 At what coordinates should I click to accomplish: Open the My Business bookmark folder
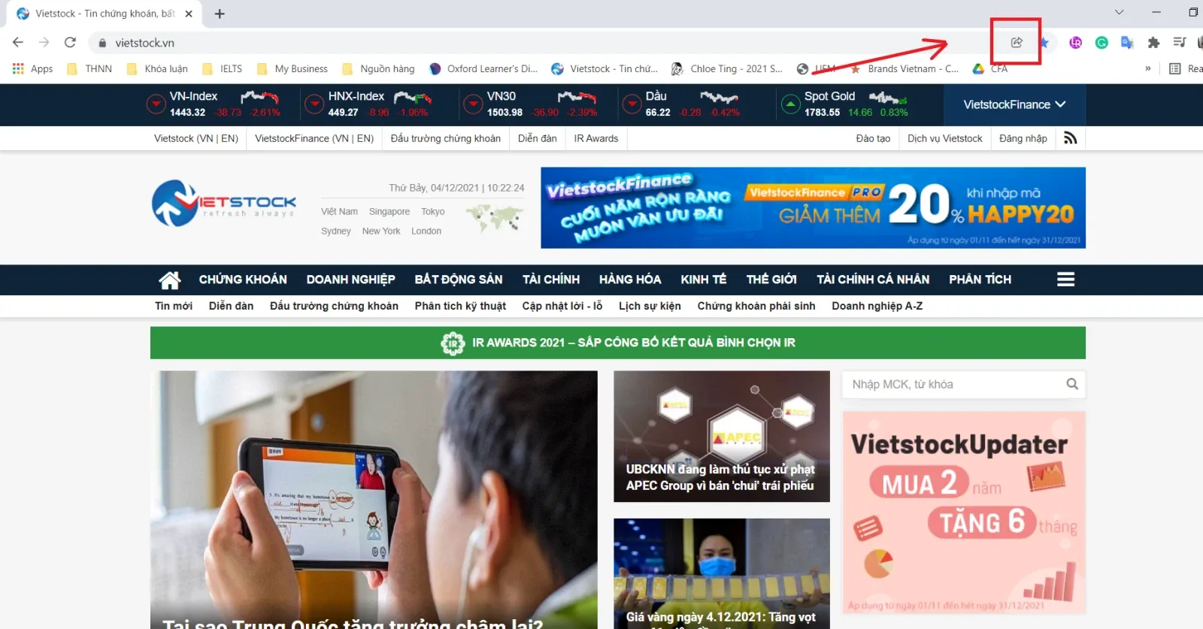point(292,68)
